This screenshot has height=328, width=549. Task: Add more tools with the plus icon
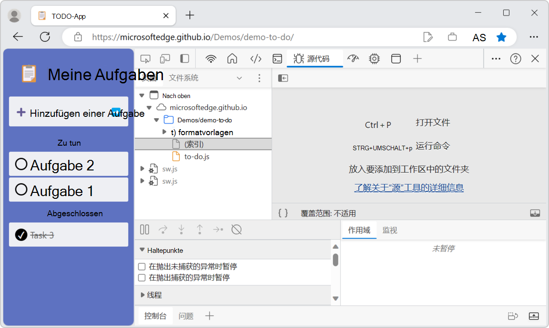(417, 59)
